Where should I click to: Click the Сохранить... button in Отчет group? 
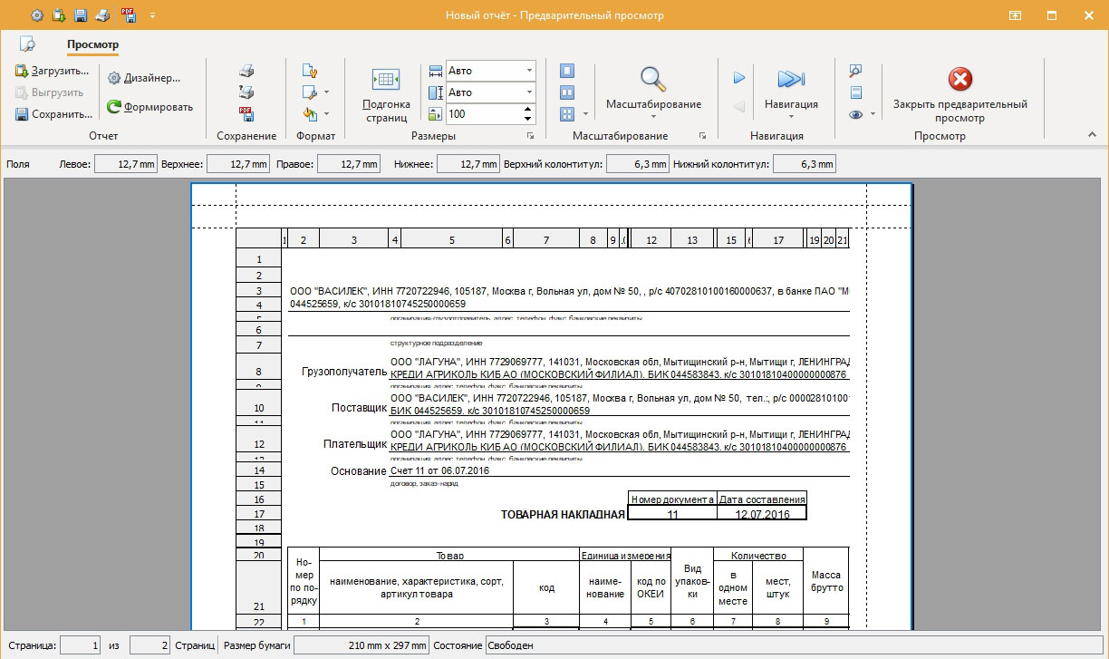tap(53, 114)
